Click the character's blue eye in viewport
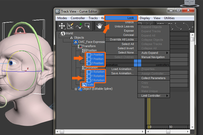203x135 pixels. [x=11, y=63]
